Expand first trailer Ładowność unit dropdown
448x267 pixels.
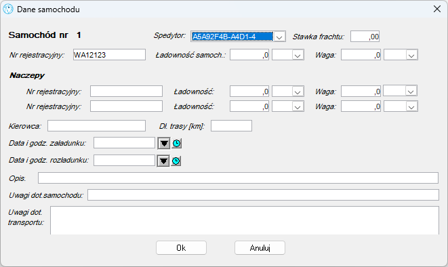pos(298,91)
